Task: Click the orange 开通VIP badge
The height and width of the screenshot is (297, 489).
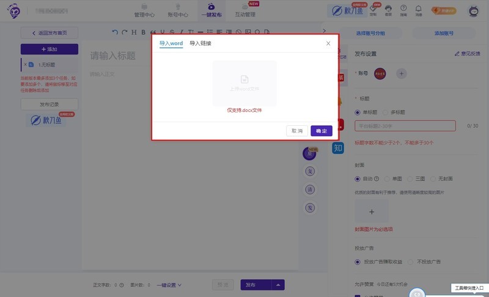Action: click(444, 10)
